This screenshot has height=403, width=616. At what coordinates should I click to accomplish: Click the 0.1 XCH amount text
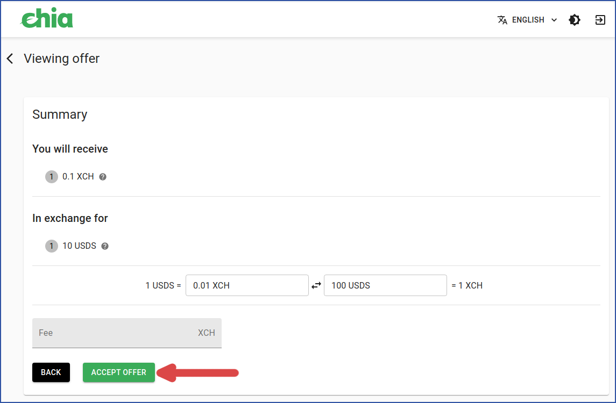pyautogui.click(x=78, y=177)
